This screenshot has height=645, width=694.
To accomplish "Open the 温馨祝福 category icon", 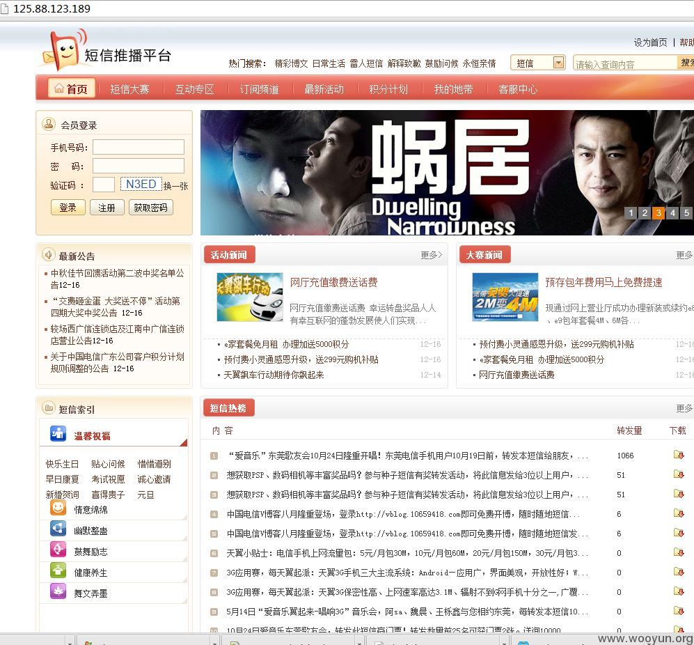I will [x=58, y=434].
